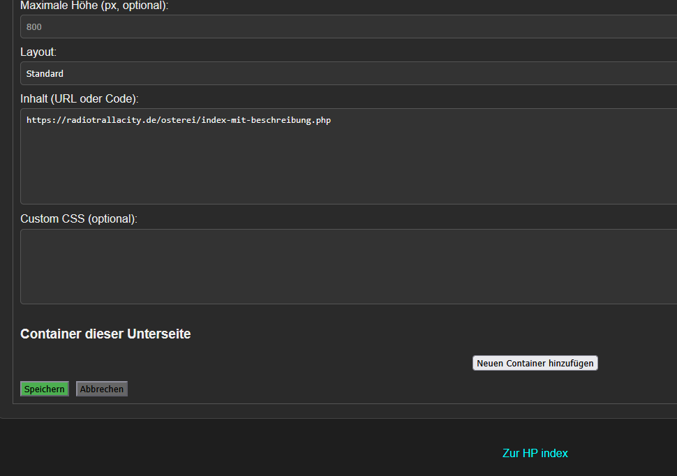Image resolution: width=677 pixels, height=476 pixels.
Task: Save changes with the green Speichern button
Action: (x=45, y=389)
